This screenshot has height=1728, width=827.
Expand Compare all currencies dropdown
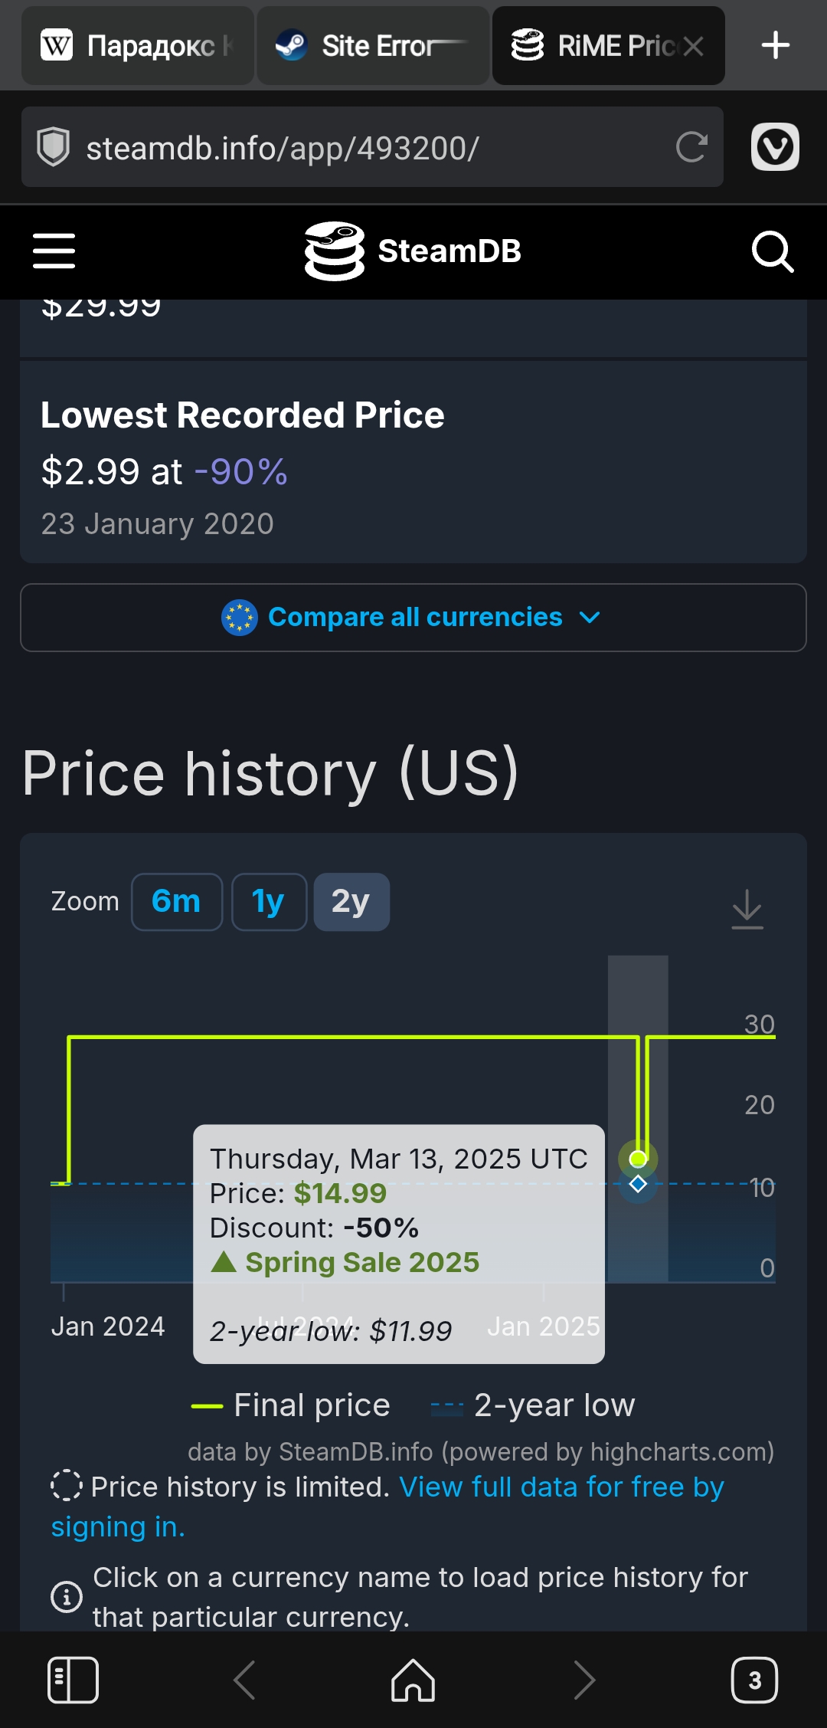pos(413,618)
